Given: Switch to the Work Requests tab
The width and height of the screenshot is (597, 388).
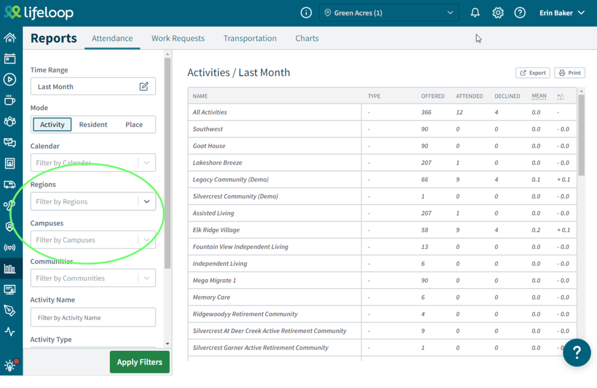Looking at the screenshot, I should (x=178, y=38).
